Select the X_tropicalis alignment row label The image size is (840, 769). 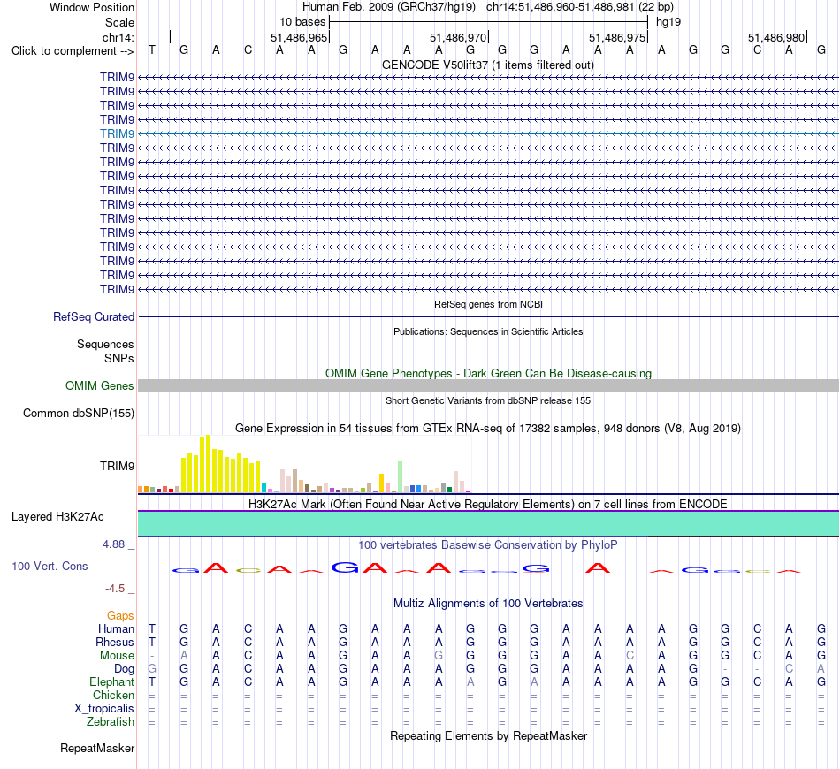pyautogui.click(x=104, y=709)
